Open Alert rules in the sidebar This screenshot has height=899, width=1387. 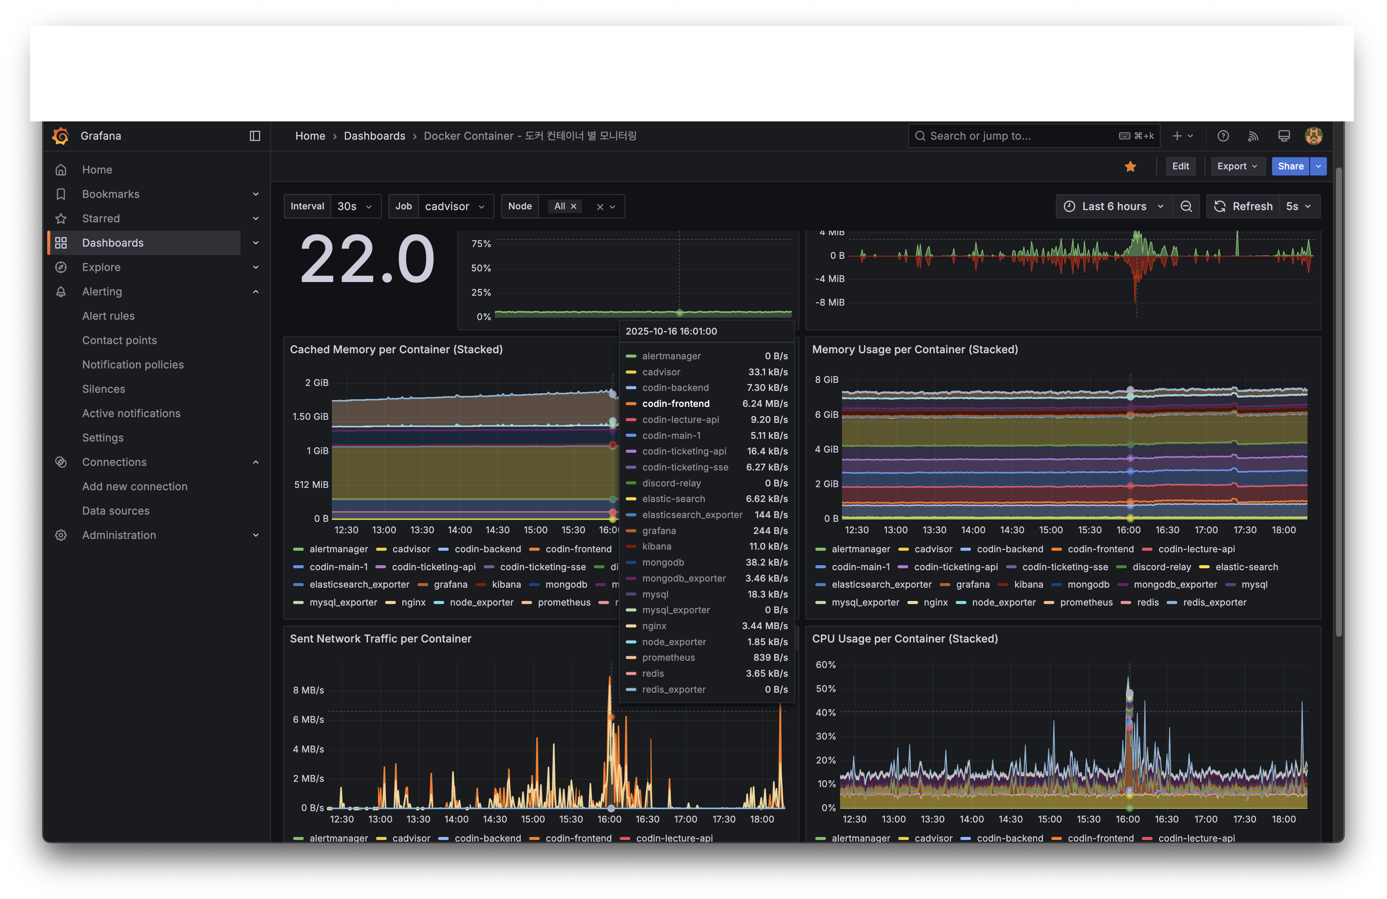coord(108,316)
